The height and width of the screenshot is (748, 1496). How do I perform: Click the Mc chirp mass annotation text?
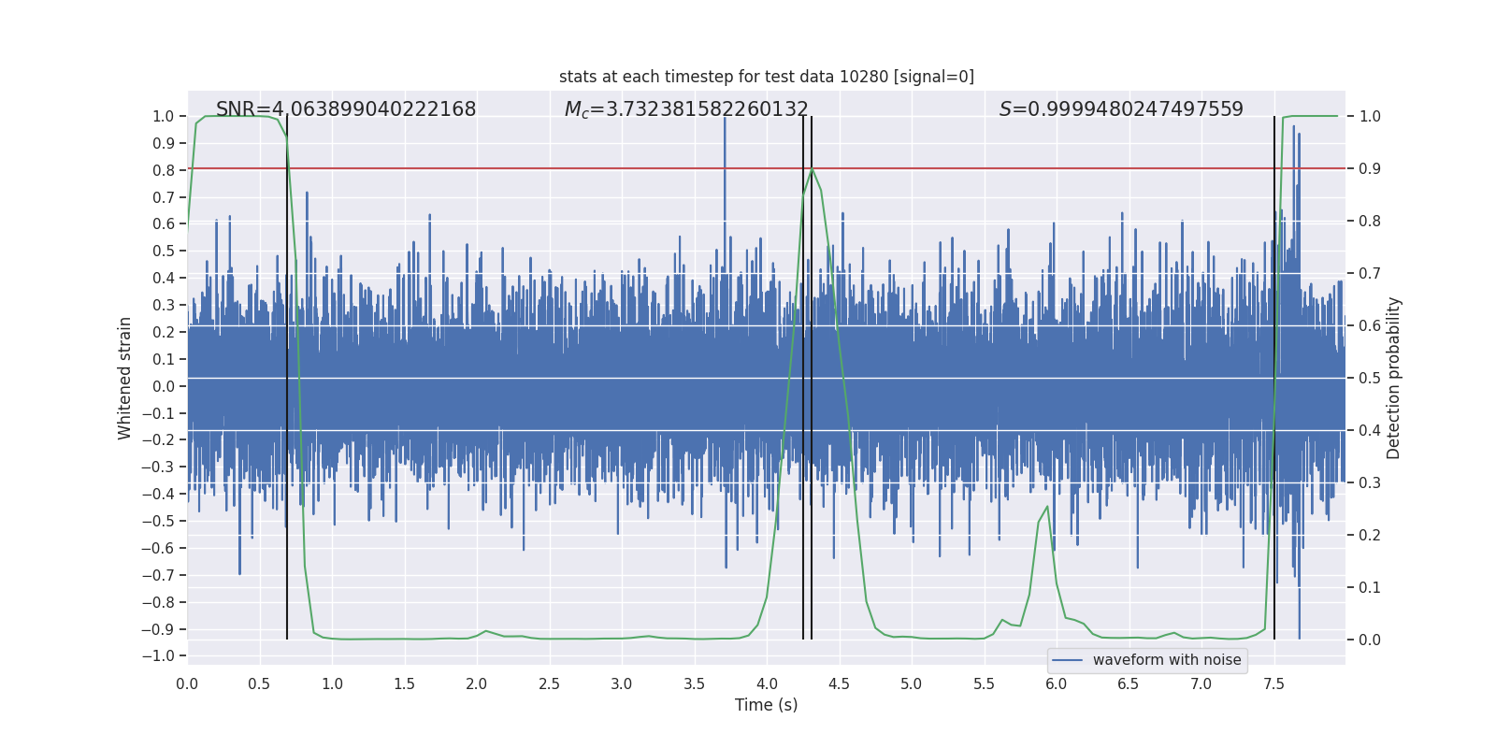point(686,109)
